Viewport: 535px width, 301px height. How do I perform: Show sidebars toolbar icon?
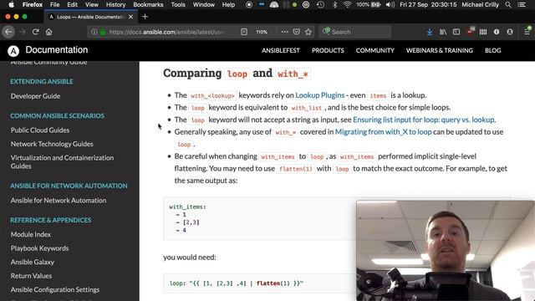(x=456, y=32)
